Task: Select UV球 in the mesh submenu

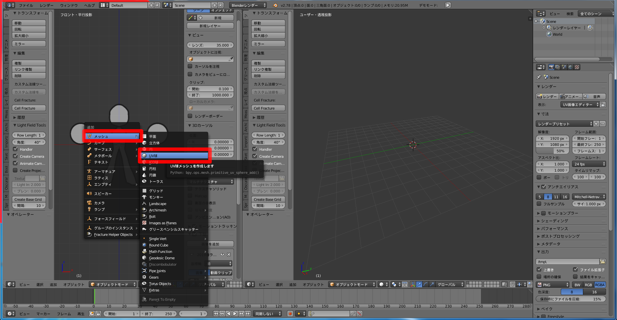Action: coord(175,156)
